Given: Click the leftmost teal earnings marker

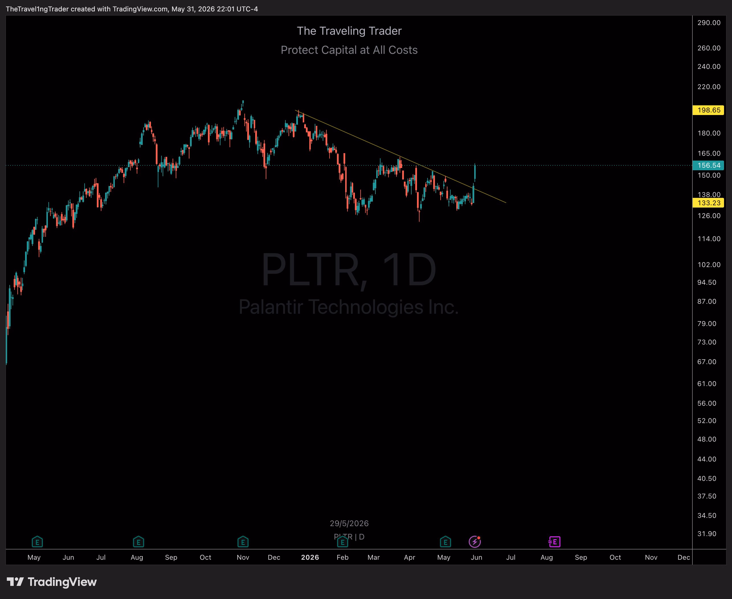Looking at the screenshot, I should (x=37, y=542).
